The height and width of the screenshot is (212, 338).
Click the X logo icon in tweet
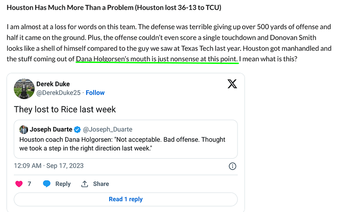click(x=232, y=84)
